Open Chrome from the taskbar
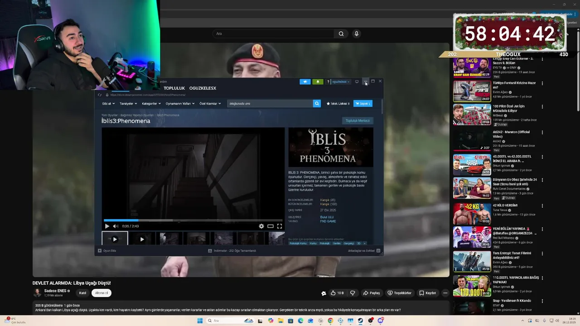The height and width of the screenshot is (326, 580). click(330, 321)
